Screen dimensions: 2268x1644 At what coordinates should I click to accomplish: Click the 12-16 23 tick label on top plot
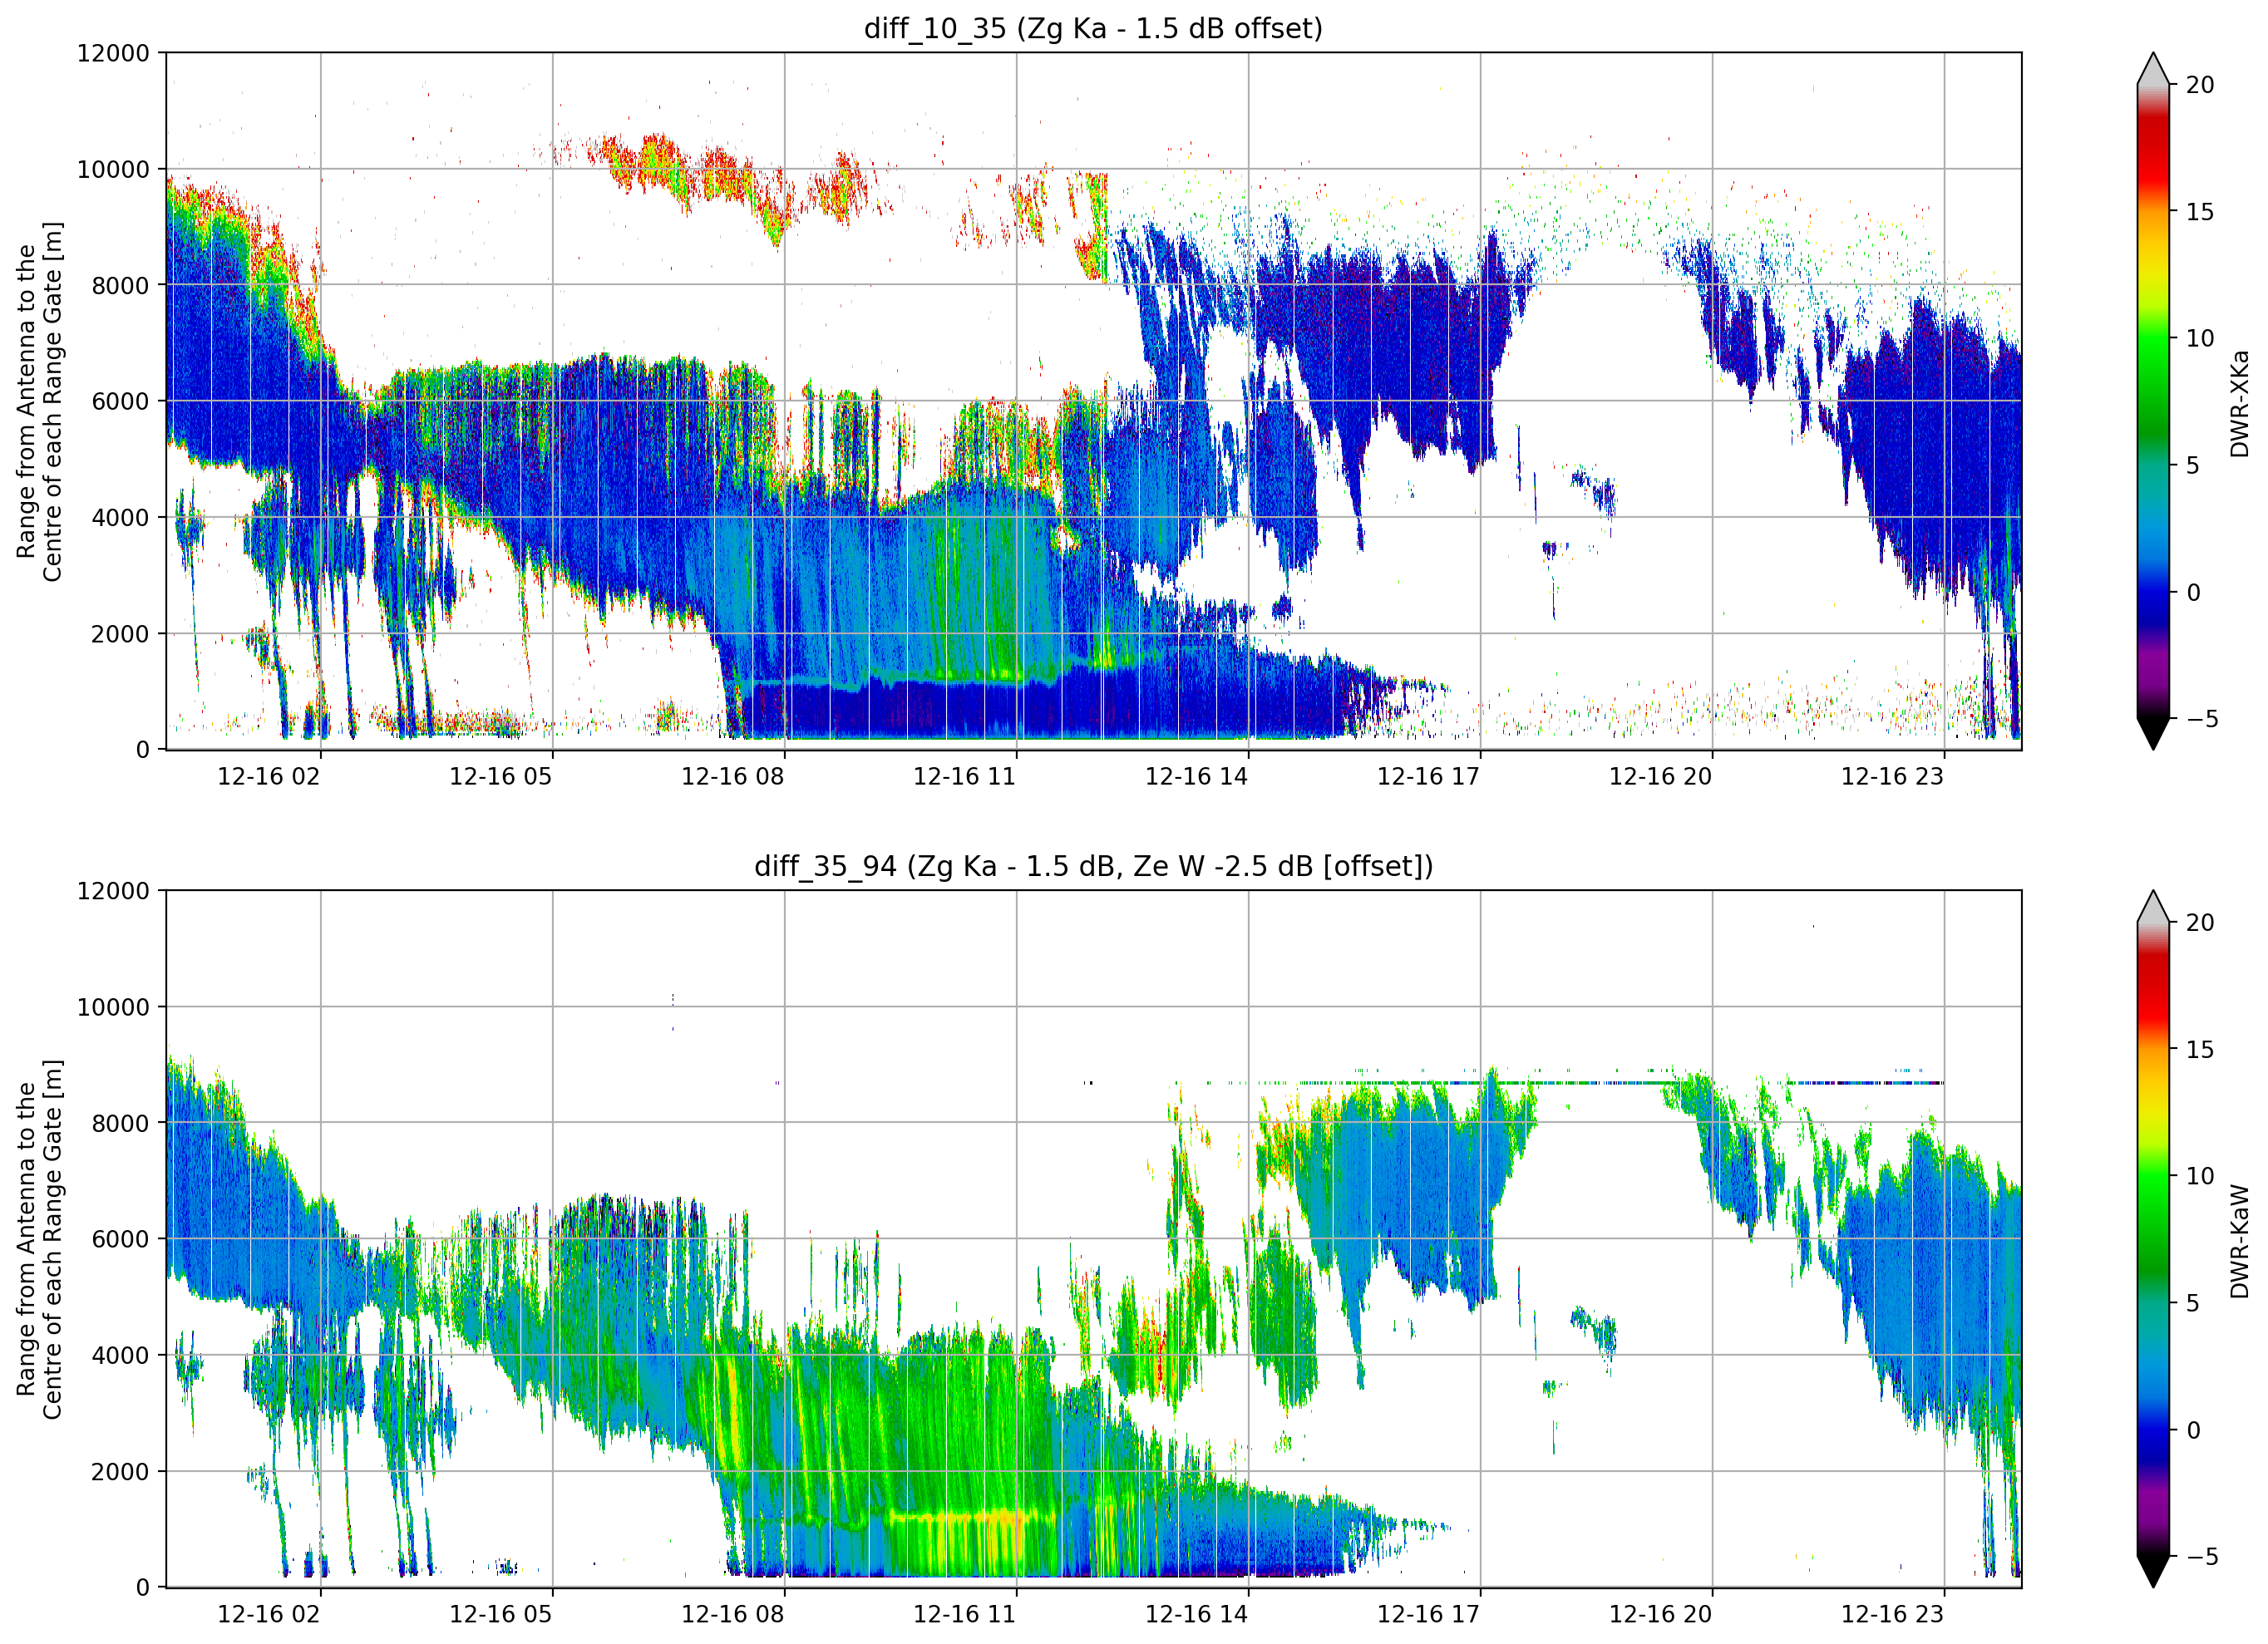(x=1892, y=777)
